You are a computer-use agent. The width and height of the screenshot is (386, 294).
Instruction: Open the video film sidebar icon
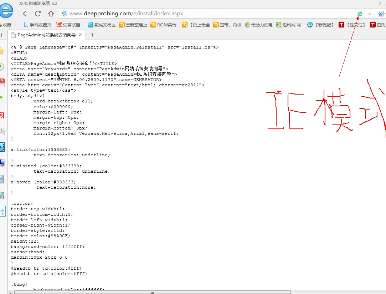[2, 147]
